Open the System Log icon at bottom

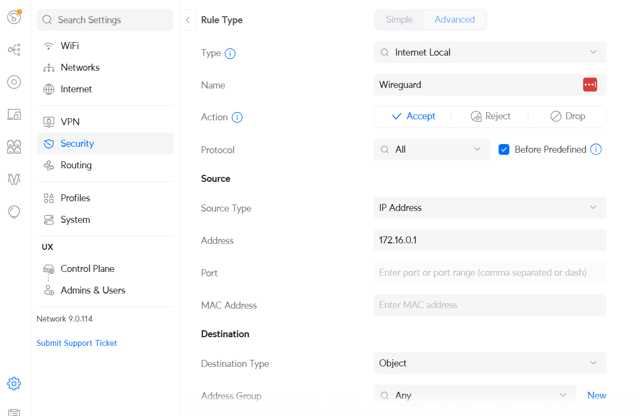pos(14,412)
